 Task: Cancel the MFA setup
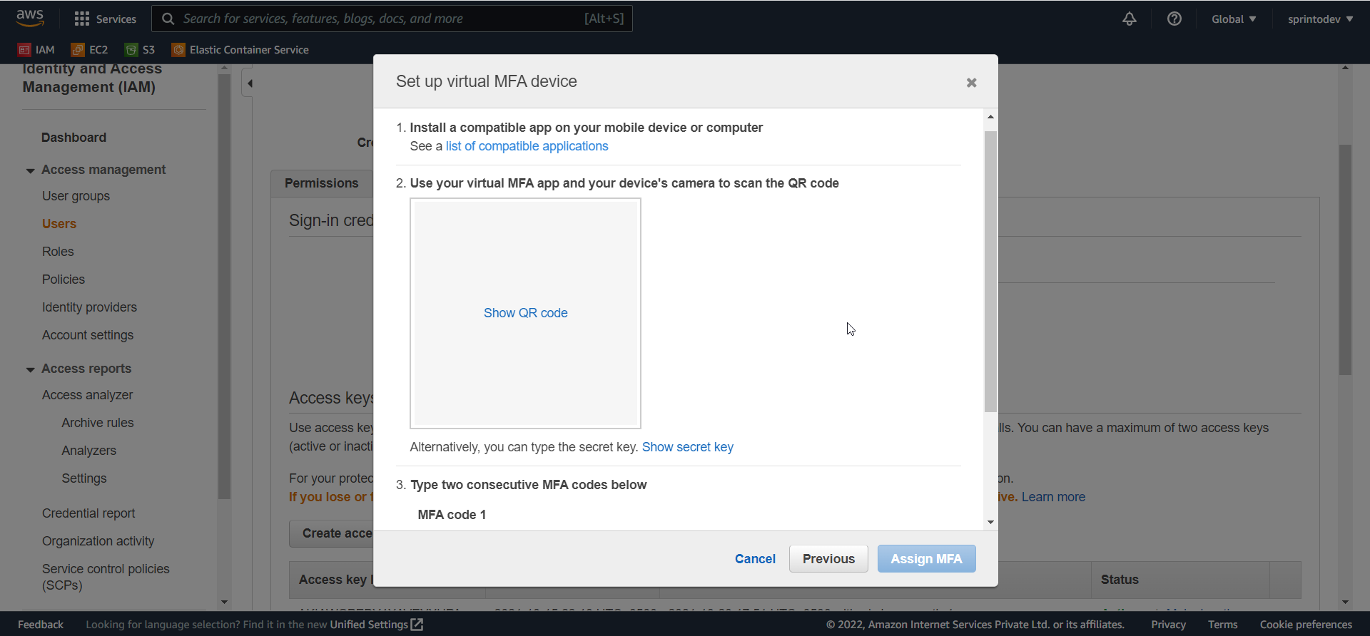(x=755, y=559)
